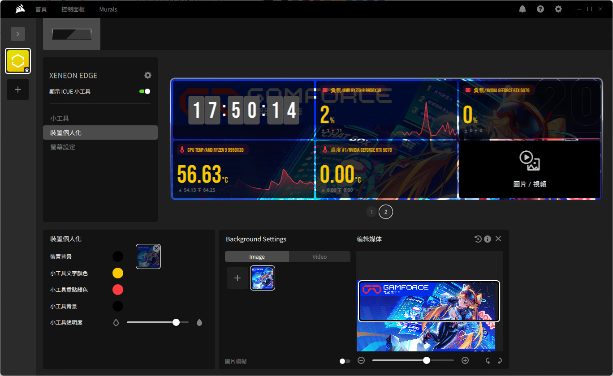Open the 首頁 home tab
613x376 pixels.
point(41,9)
